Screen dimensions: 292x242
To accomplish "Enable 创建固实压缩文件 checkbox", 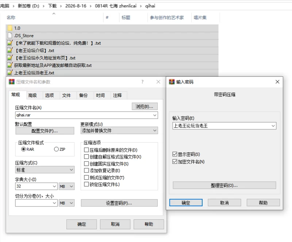I will point(86,164).
